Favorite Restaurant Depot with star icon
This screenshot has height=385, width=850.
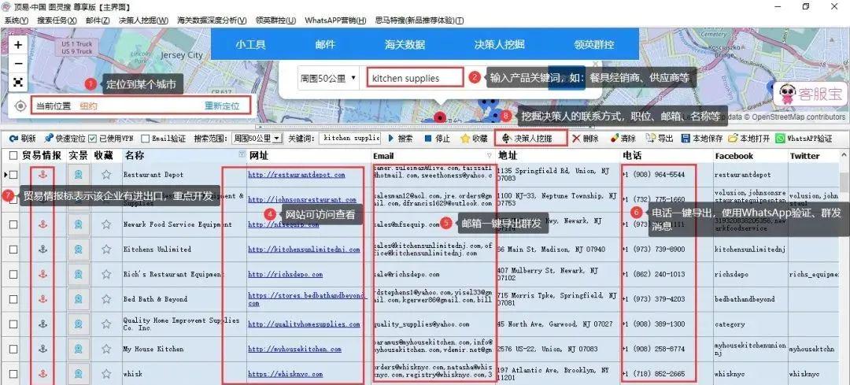coord(106,175)
